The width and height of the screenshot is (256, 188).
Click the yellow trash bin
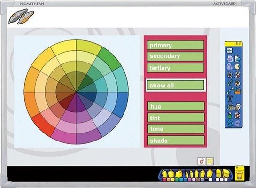coord(240,174)
